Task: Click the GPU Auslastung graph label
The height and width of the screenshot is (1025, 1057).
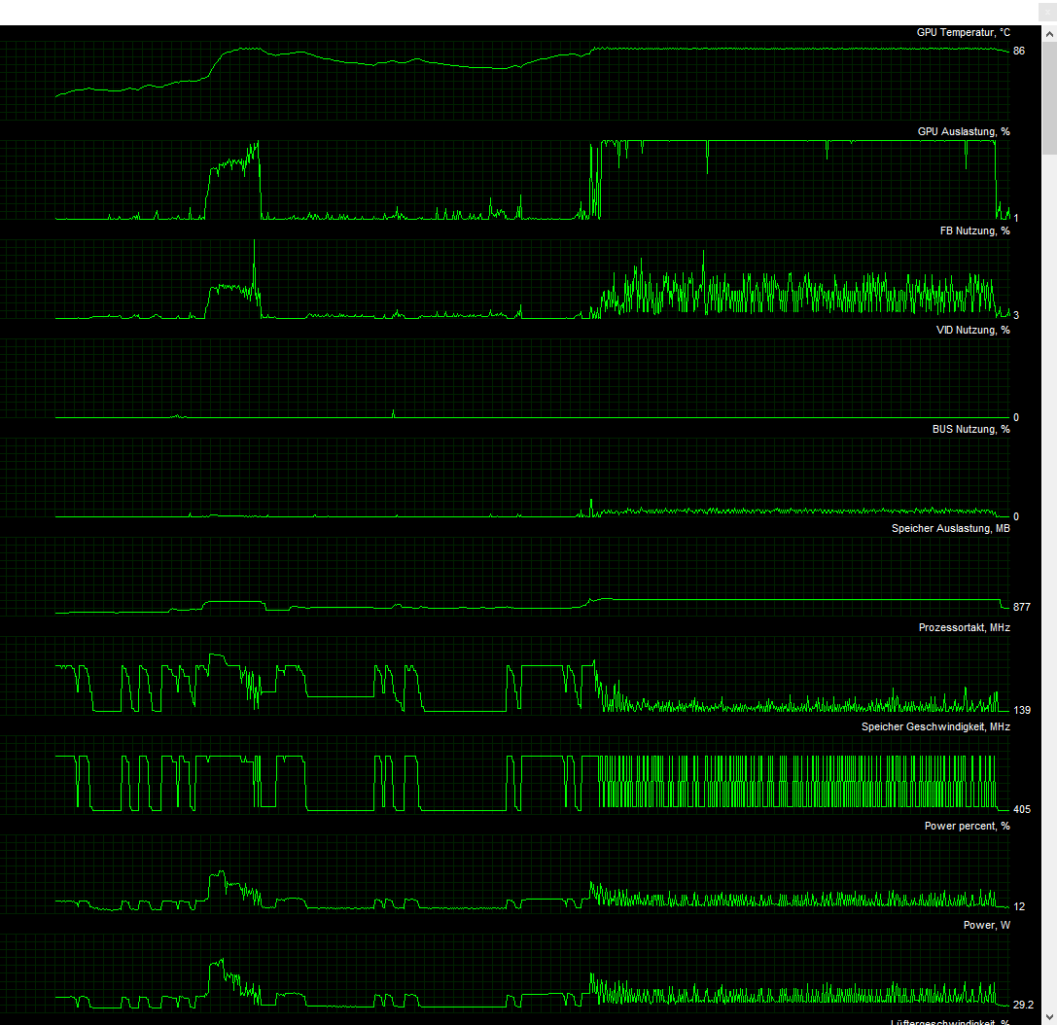Action: pos(963,131)
